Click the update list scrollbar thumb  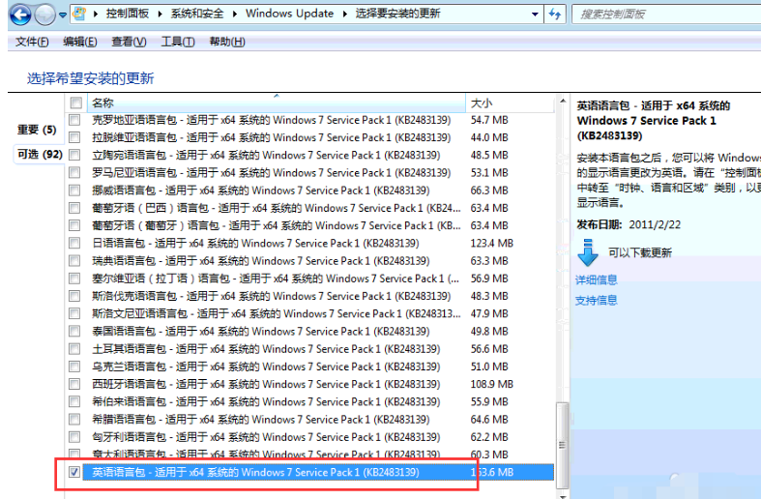pos(563,445)
